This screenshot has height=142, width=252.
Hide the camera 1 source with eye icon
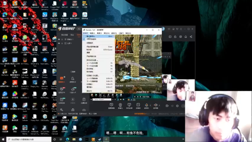point(59,39)
